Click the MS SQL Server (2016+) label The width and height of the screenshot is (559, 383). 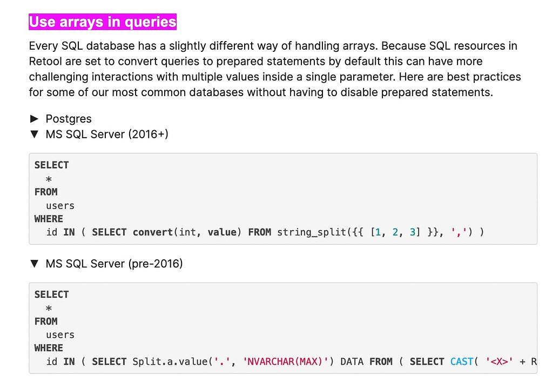(x=106, y=134)
